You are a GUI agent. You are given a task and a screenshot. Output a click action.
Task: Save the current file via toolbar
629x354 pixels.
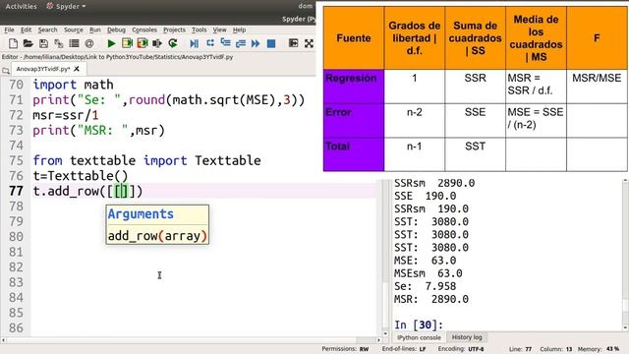(x=43, y=43)
